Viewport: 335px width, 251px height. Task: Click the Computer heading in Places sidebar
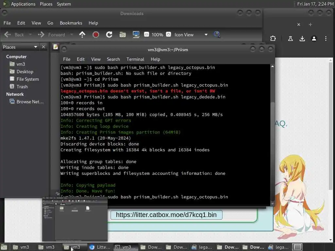16,57
